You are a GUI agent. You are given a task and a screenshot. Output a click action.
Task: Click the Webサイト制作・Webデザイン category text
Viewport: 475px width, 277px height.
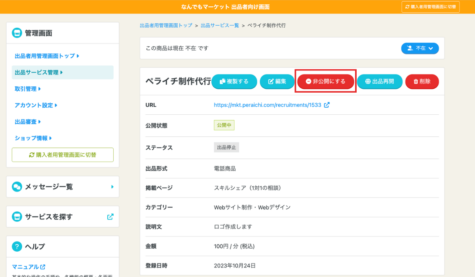coord(252,207)
